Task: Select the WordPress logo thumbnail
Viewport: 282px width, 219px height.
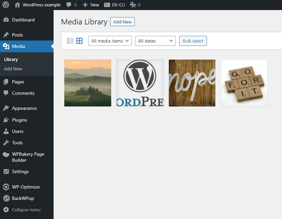Action: click(140, 83)
